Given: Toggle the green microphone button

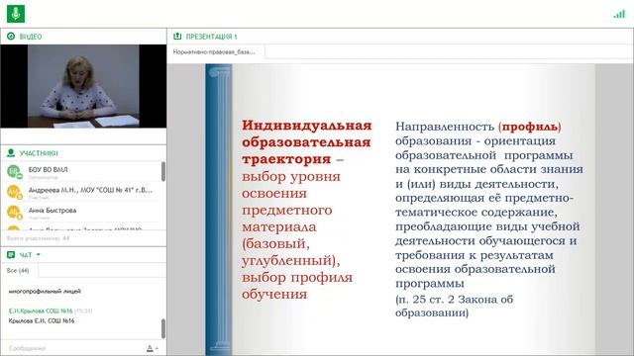Looking at the screenshot, I should 16,14.
